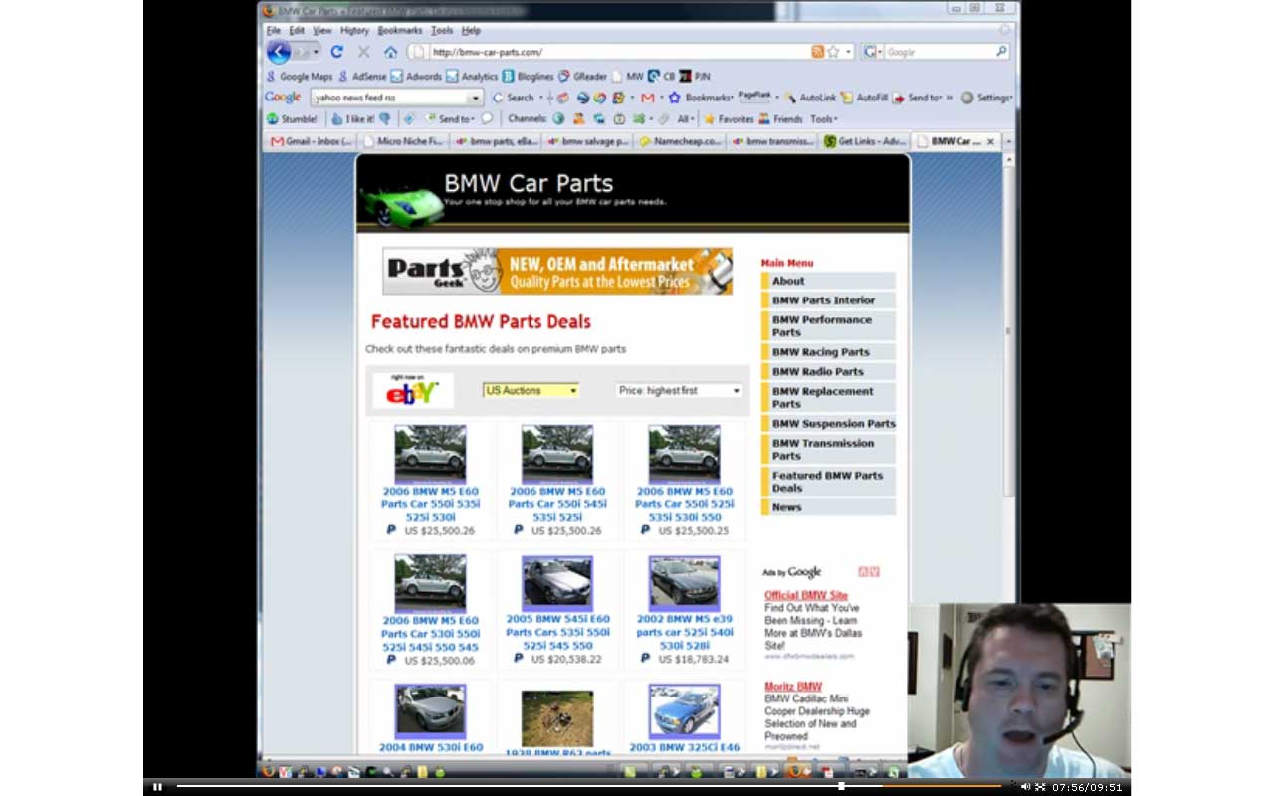This screenshot has height=796, width=1274.
Task: Click the thumbs-down StumbleUpon icon
Action: pyautogui.click(x=385, y=119)
